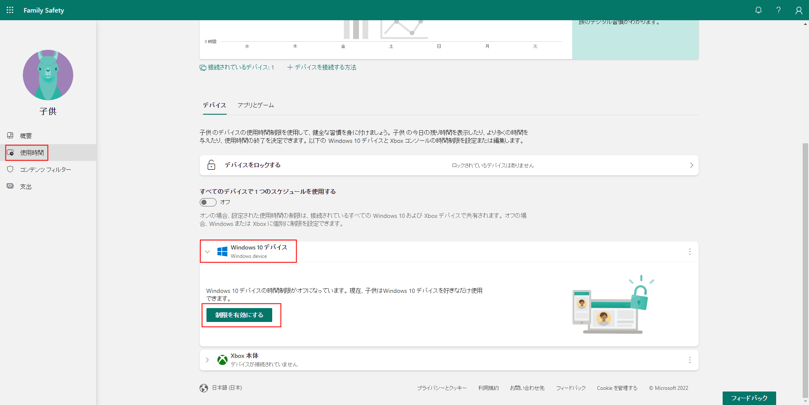This screenshot has height=405, width=809.
Task: Toggle one schedule for all devices switch
Action: pyautogui.click(x=208, y=202)
